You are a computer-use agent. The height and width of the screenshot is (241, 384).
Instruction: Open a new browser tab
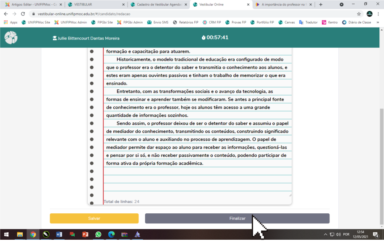321,5
